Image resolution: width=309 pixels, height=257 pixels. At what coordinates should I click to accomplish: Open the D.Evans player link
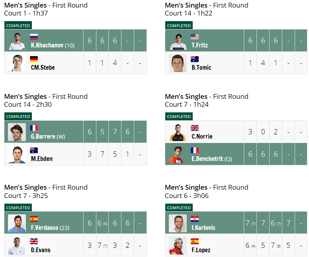(41, 250)
